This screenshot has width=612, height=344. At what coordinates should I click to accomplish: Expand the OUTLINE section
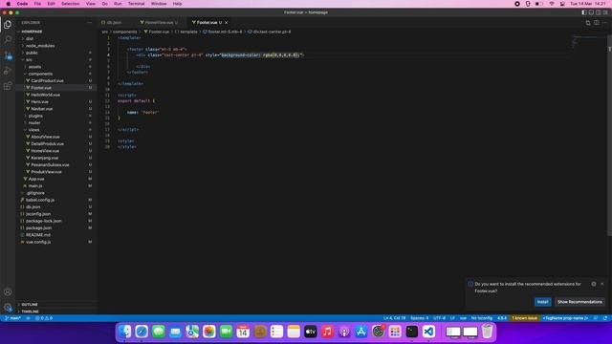tap(30, 305)
